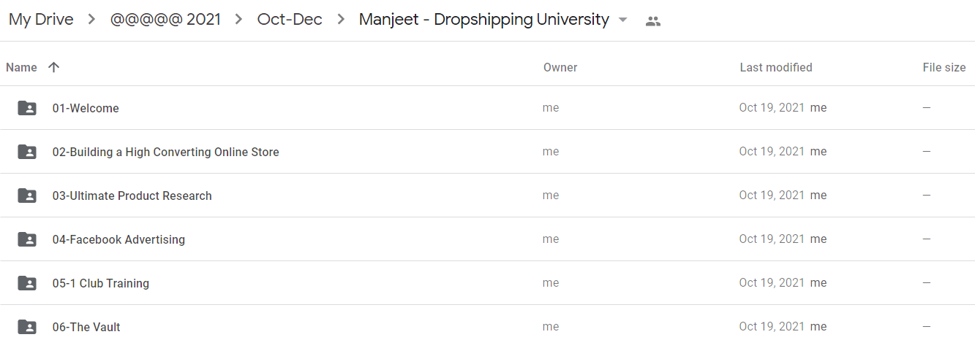Open the Manjeet - Dropshipping University dropdown arrow
The height and width of the screenshot is (348, 975).
coord(623,20)
